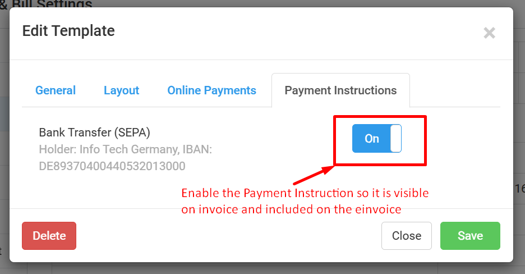Switch to the Layout tab
The image size is (525, 274).
pos(121,90)
